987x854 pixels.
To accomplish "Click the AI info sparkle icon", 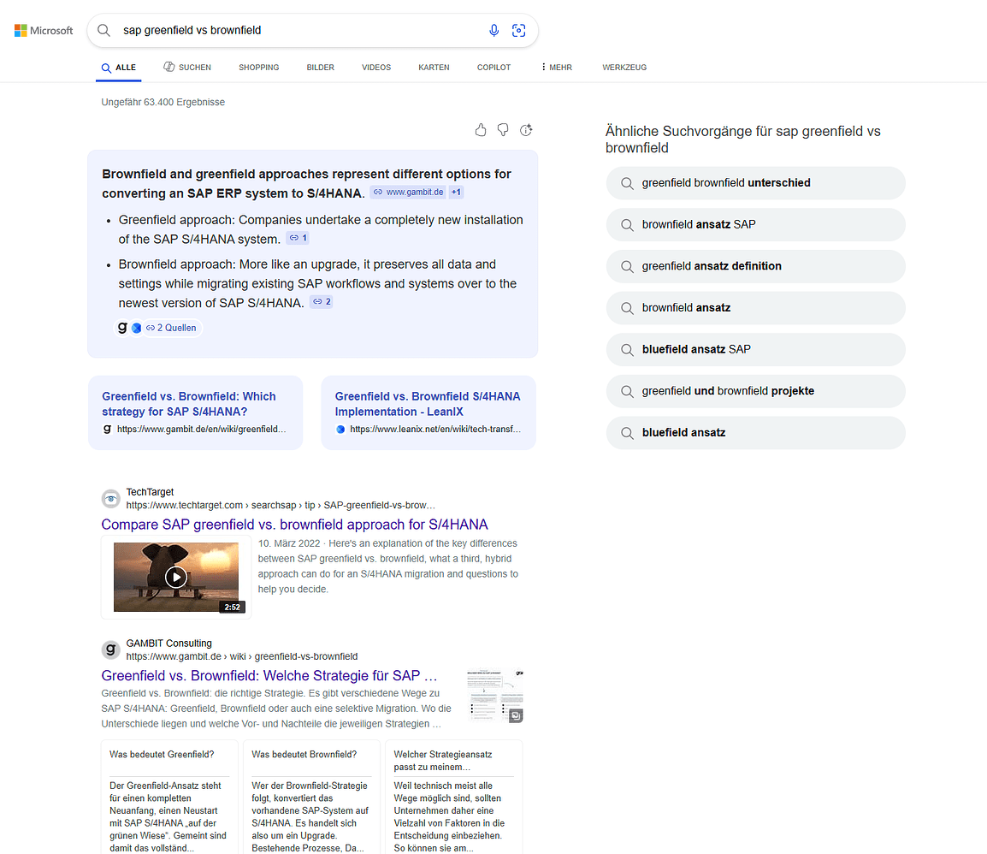I will point(526,129).
